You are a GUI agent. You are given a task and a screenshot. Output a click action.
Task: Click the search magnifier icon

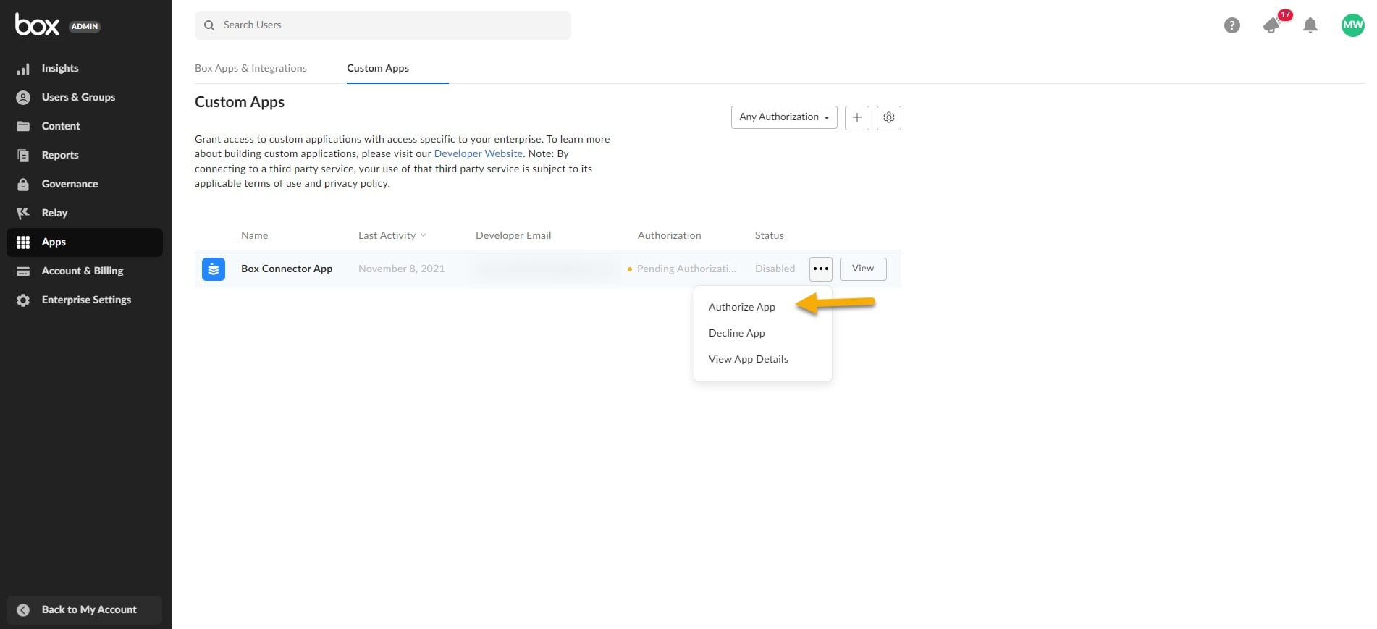(x=209, y=25)
